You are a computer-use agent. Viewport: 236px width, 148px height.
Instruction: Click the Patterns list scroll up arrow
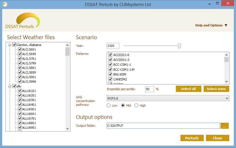226,55
